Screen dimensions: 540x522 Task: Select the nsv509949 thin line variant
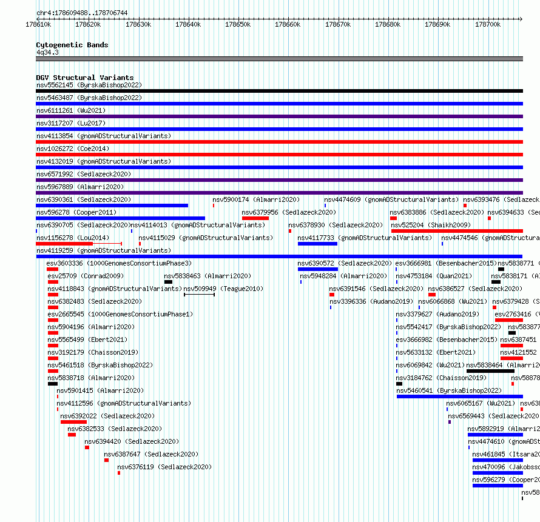pos(200,295)
